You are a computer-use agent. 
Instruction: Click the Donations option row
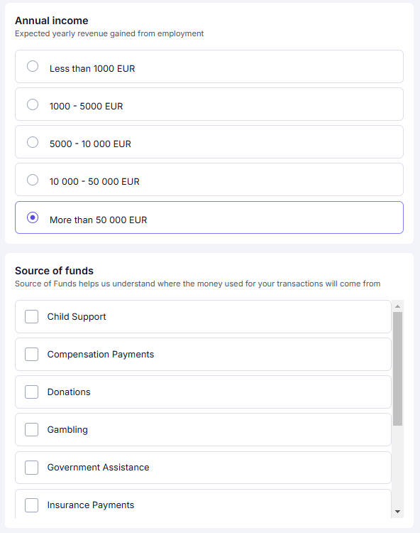(x=203, y=392)
